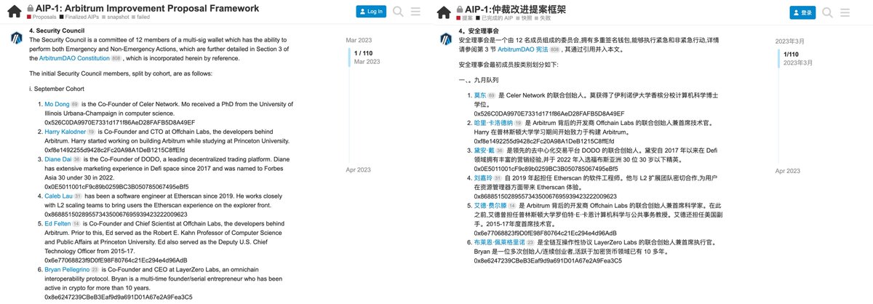Viewport: 873px width, 304px height.
Task: Click the Arbitrum avatar beside 安全理事会 heading
Action: pyautogui.click(x=446, y=39)
